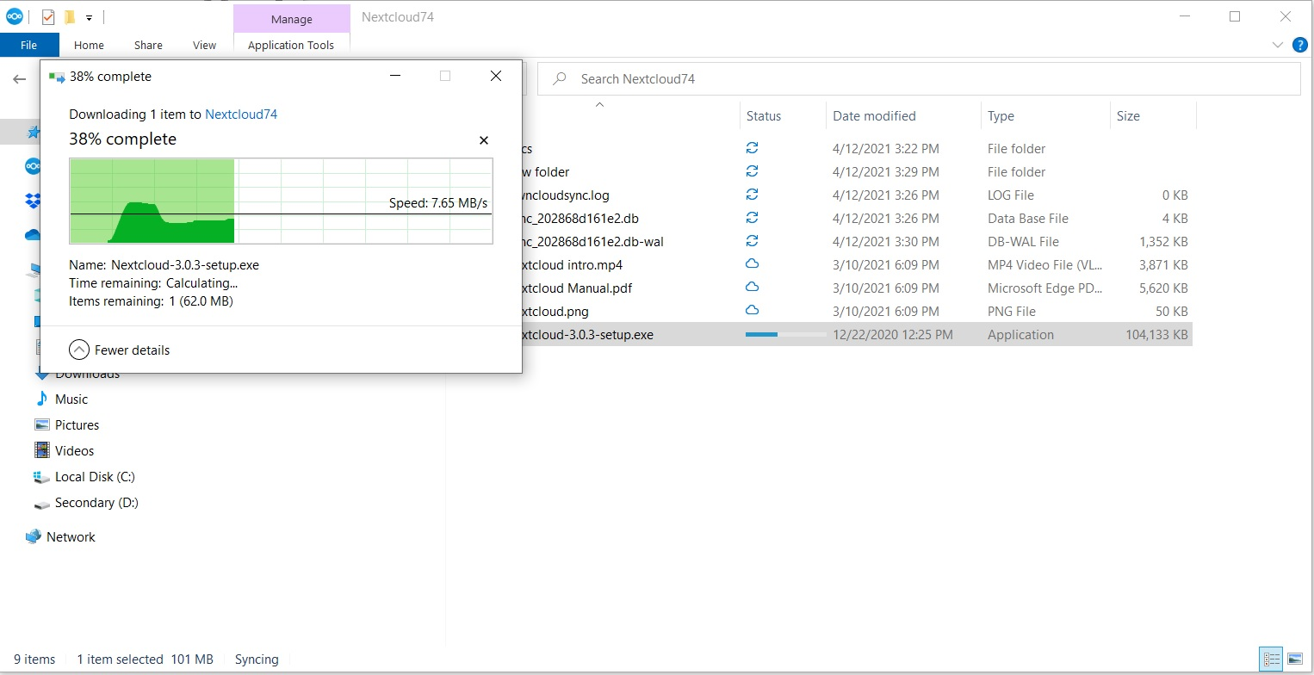Open Videos in the navigation pane

74,450
